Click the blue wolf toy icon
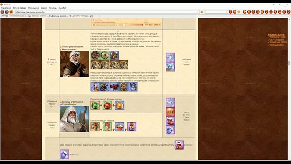Screen dimensions: 291x164 [133, 87]
